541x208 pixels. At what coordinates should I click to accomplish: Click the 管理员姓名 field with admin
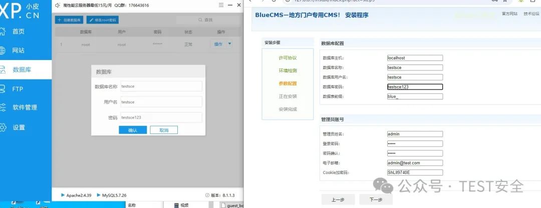(415, 134)
